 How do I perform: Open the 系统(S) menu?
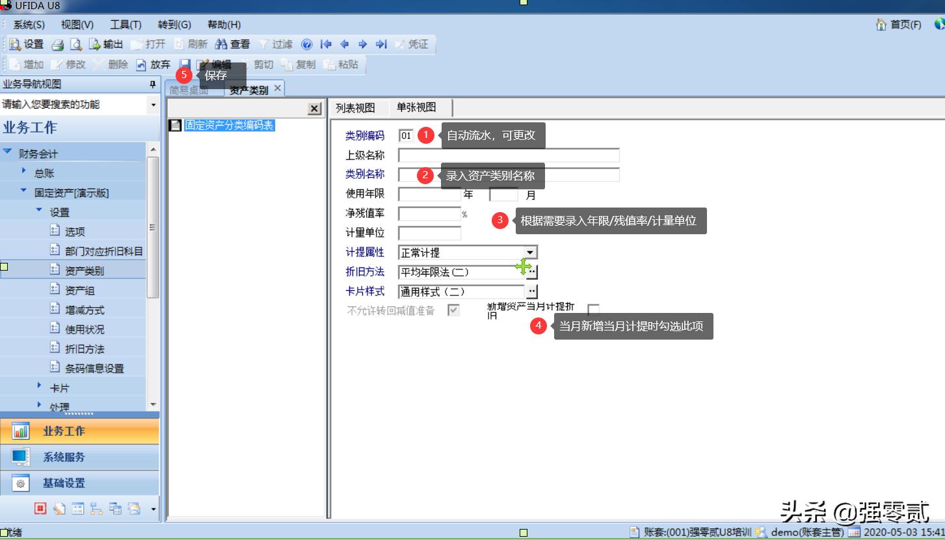tap(29, 25)
